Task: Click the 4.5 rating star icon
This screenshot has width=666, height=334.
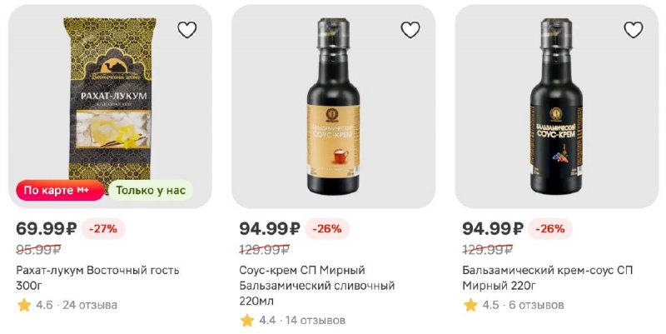Action: 470,305
